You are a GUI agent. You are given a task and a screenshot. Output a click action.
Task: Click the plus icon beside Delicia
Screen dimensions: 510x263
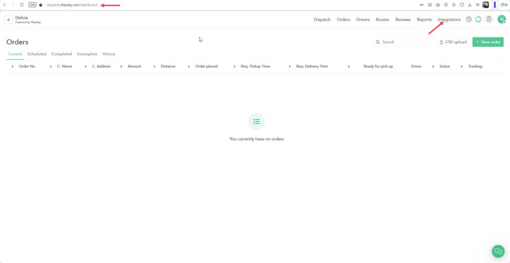click(x=8, y=19)
